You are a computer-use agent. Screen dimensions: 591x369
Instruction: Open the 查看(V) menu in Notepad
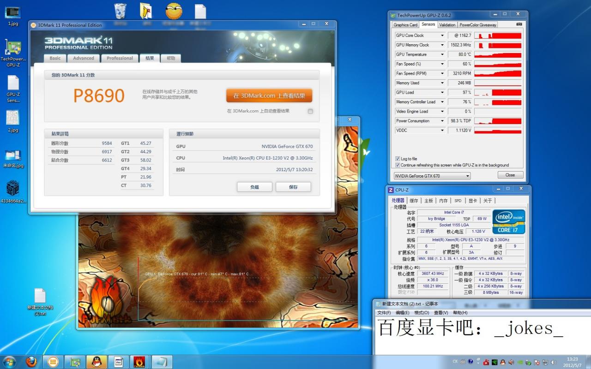coord(441,313)
